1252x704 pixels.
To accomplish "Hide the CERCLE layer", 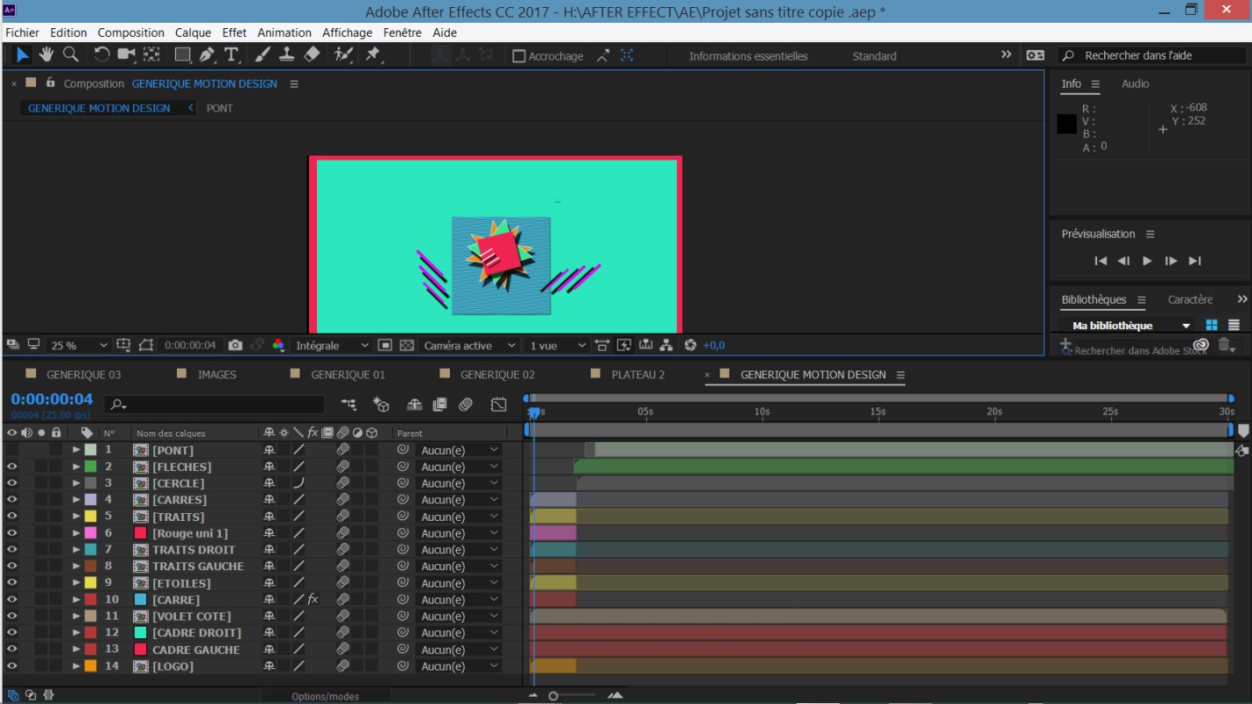I will click(x=11, y=483).
